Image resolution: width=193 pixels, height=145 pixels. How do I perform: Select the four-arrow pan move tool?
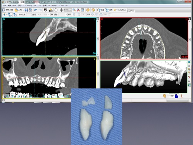click(61, 10)
